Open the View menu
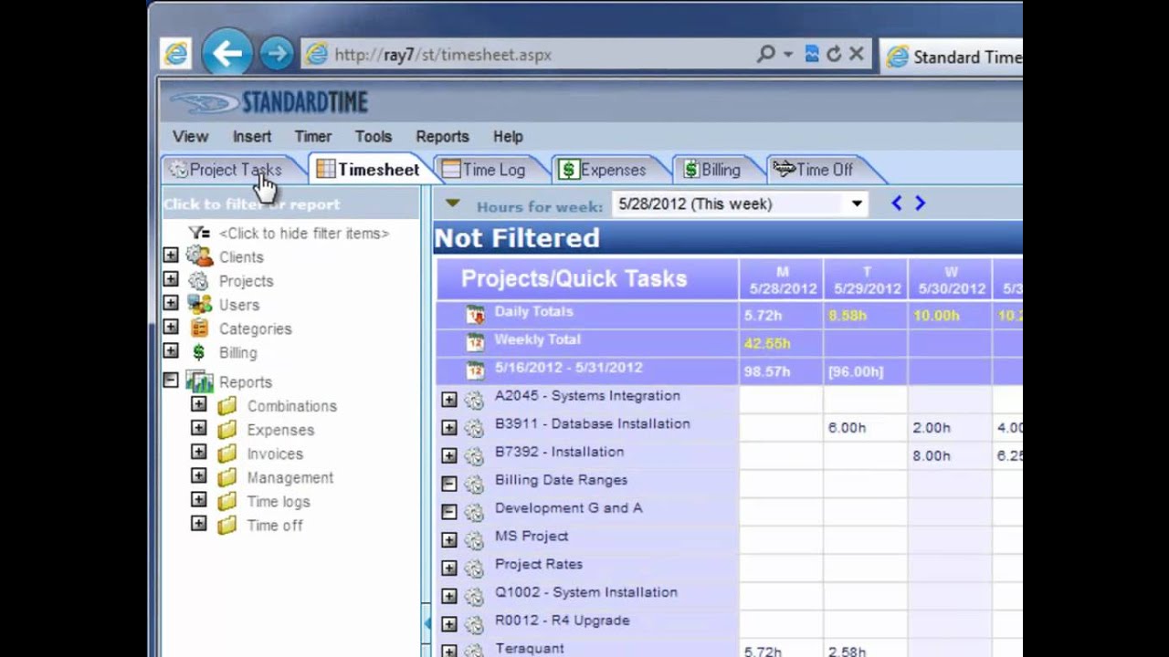The image size is (1169, 657). 190,136
